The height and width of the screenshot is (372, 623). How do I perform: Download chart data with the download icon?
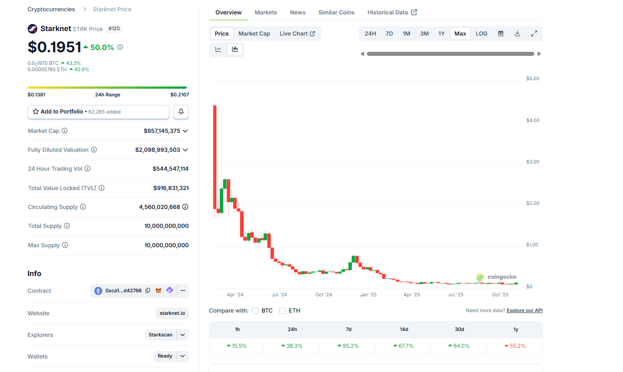click(517, 33)
